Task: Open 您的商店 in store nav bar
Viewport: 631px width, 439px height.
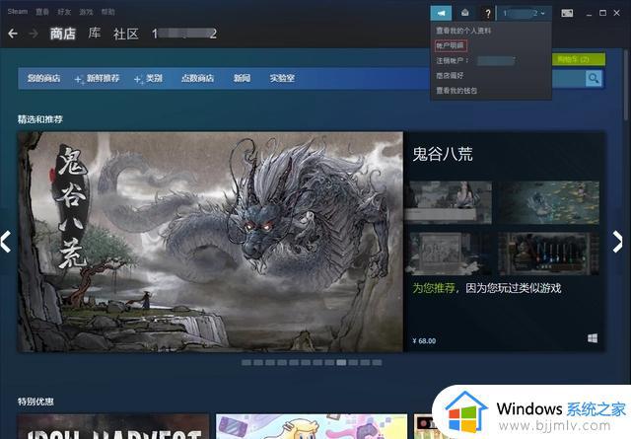Action: point(43,78)
